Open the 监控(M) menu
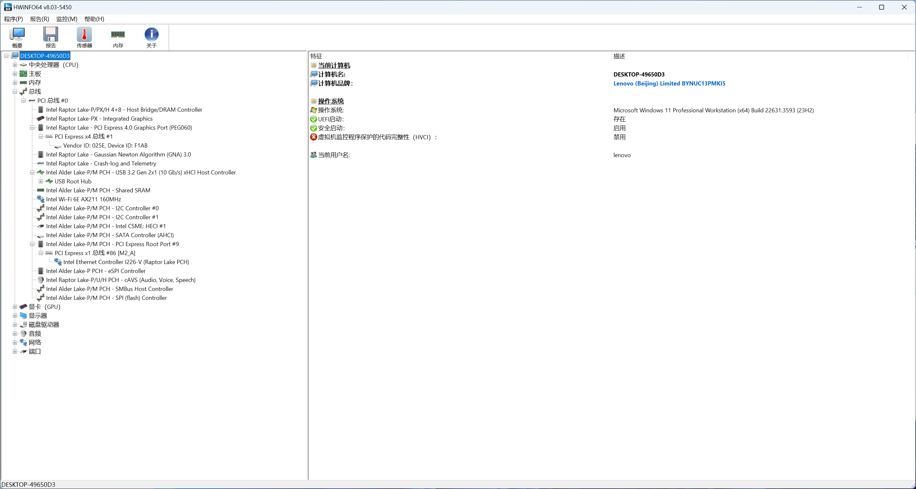Screen dimensions: 916x489 click(67, 19)
